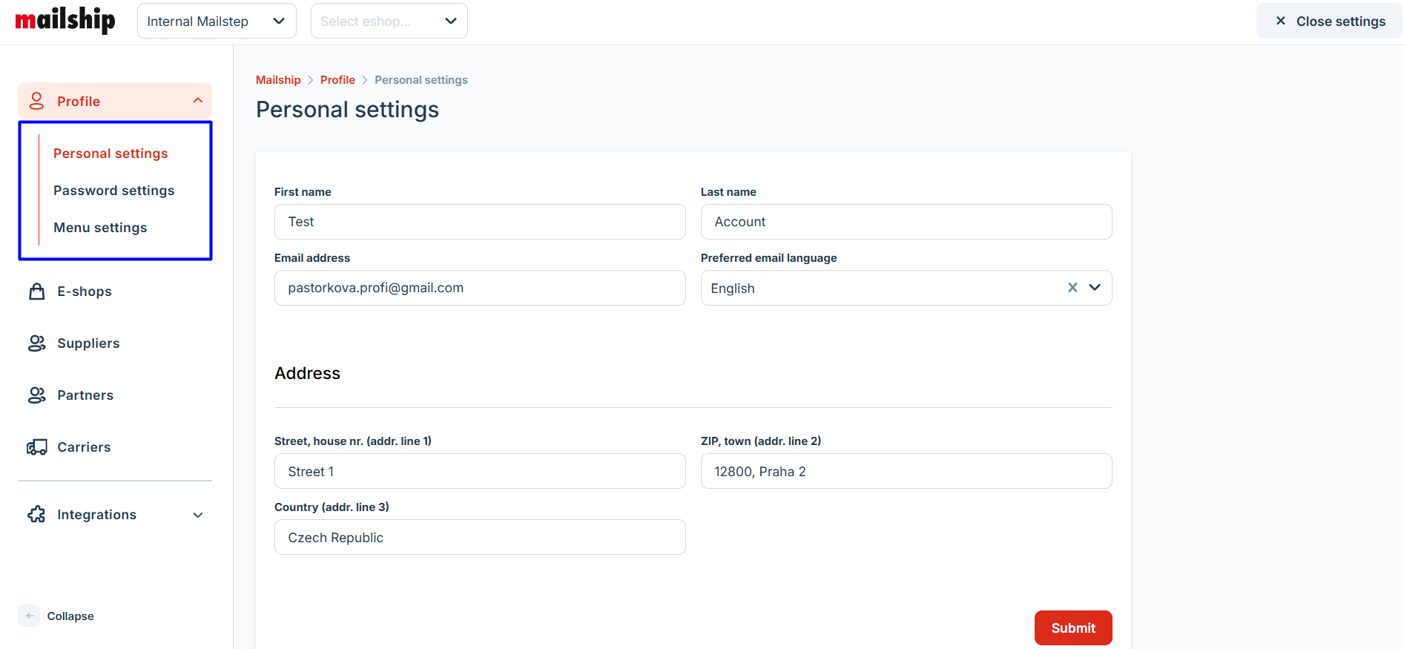Click the First name input field
This screenshot has width=1404, height=649.
[x=479, y=222]
